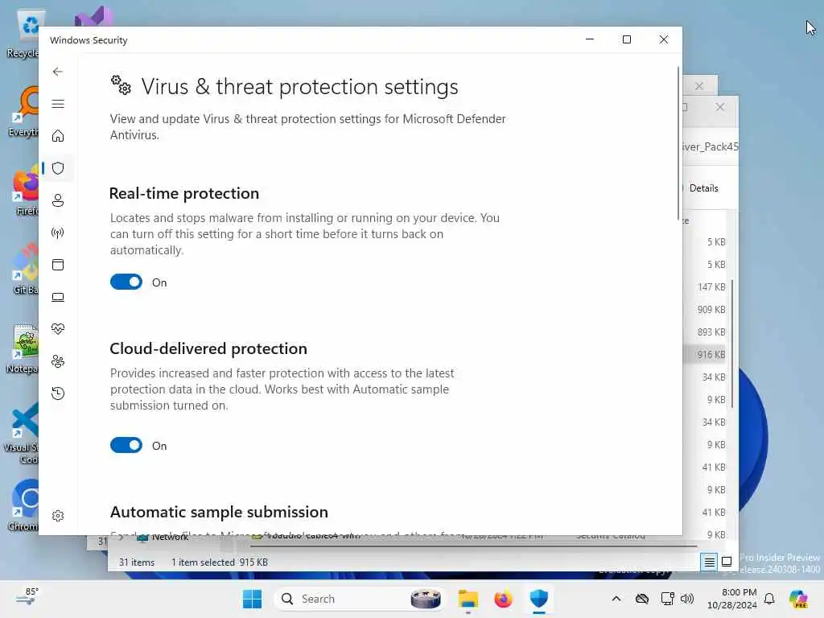This screenshot has width=824, height=618.
Task: Click the Notepad++ desktop shortcut
Action: point(22,349)
